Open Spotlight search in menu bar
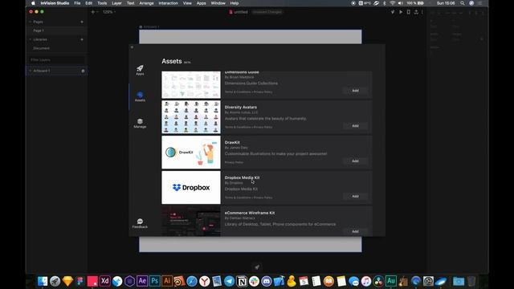This screenshot has height=289, width=514. point(463,3)
